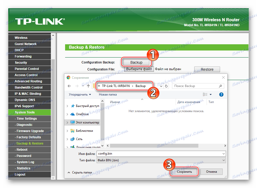Sort by Дата изменения column header

(x=189, y=102)
